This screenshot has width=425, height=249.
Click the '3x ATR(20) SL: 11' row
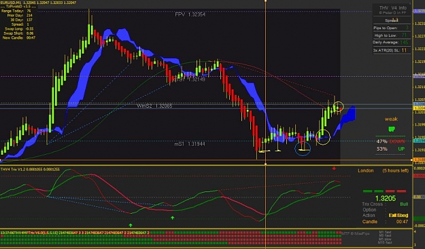[390, 50]
